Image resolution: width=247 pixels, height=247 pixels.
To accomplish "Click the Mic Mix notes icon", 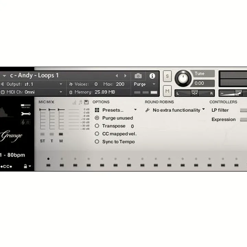I will tap(80, 102).
